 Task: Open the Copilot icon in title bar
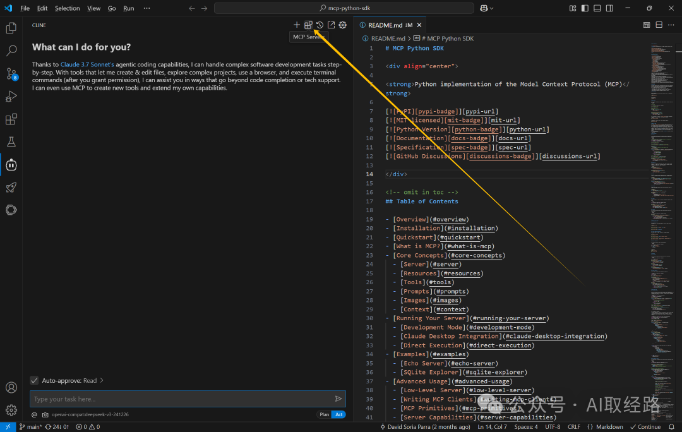[x=484, y=8]
